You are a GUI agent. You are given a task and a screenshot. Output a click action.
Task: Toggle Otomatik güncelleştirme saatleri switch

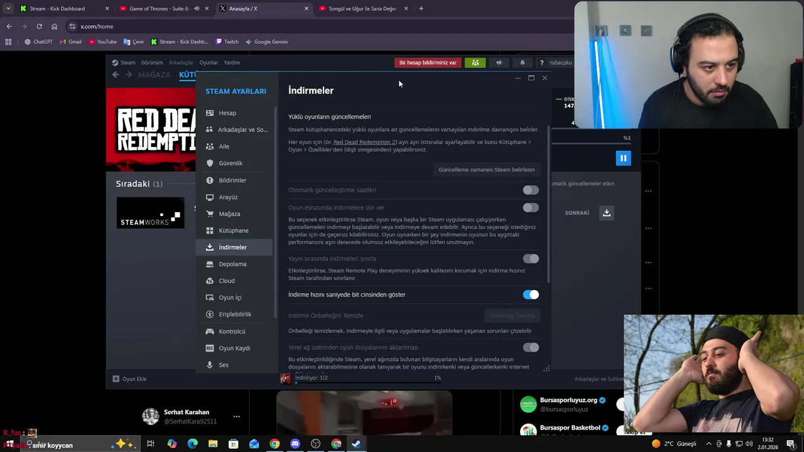531,190
